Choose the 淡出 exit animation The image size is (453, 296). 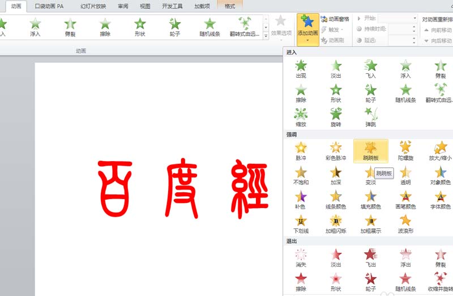(x=336, y=258)
